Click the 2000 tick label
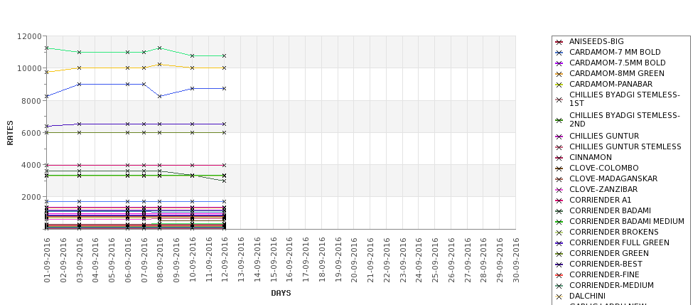The height and width of the screenshot is (305, 693). 32,197
